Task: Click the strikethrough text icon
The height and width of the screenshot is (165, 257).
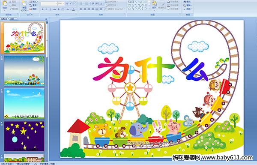Action: click(x=54, y=9)
